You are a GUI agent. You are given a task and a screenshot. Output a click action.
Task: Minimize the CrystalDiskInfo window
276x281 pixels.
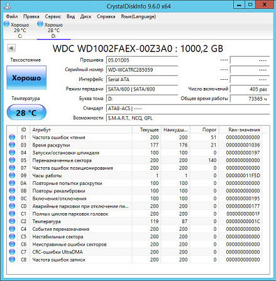239,5
